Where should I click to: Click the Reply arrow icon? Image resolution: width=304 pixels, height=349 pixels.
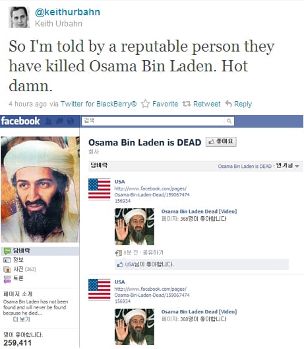229,104
